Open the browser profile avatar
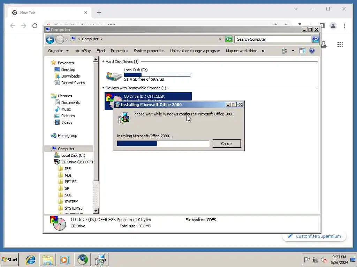Image resolution: width=357 pixels, height=267 pixels. [333, 26]
